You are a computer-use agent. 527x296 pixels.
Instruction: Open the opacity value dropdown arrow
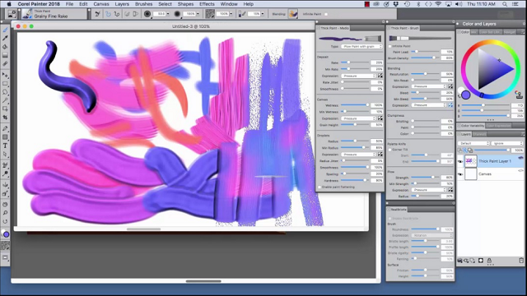(198, 14)
